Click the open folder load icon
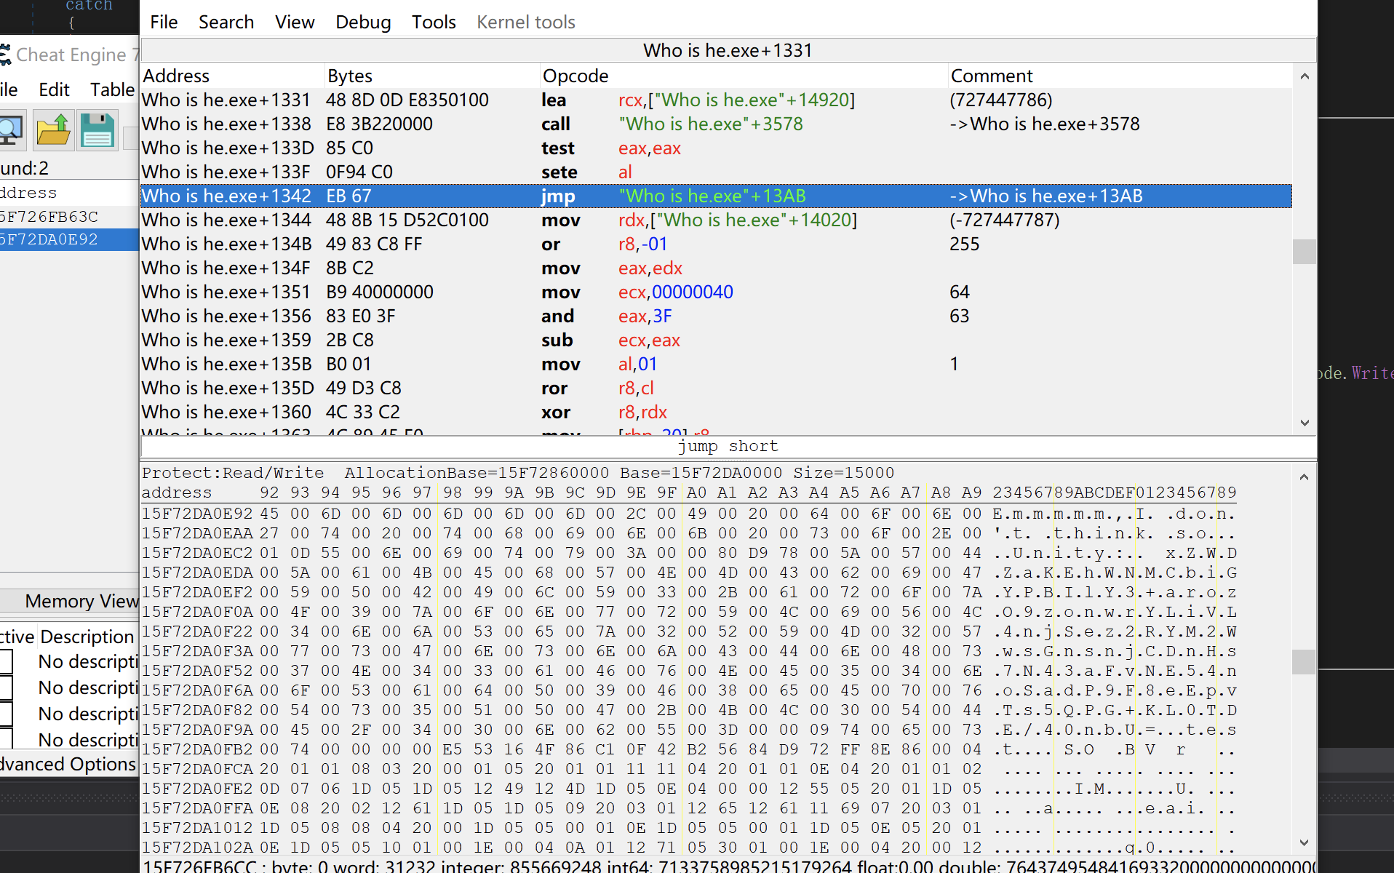The height and width of the screenshot is (873, 1394). pyautogui.click(x=54, y=130)
